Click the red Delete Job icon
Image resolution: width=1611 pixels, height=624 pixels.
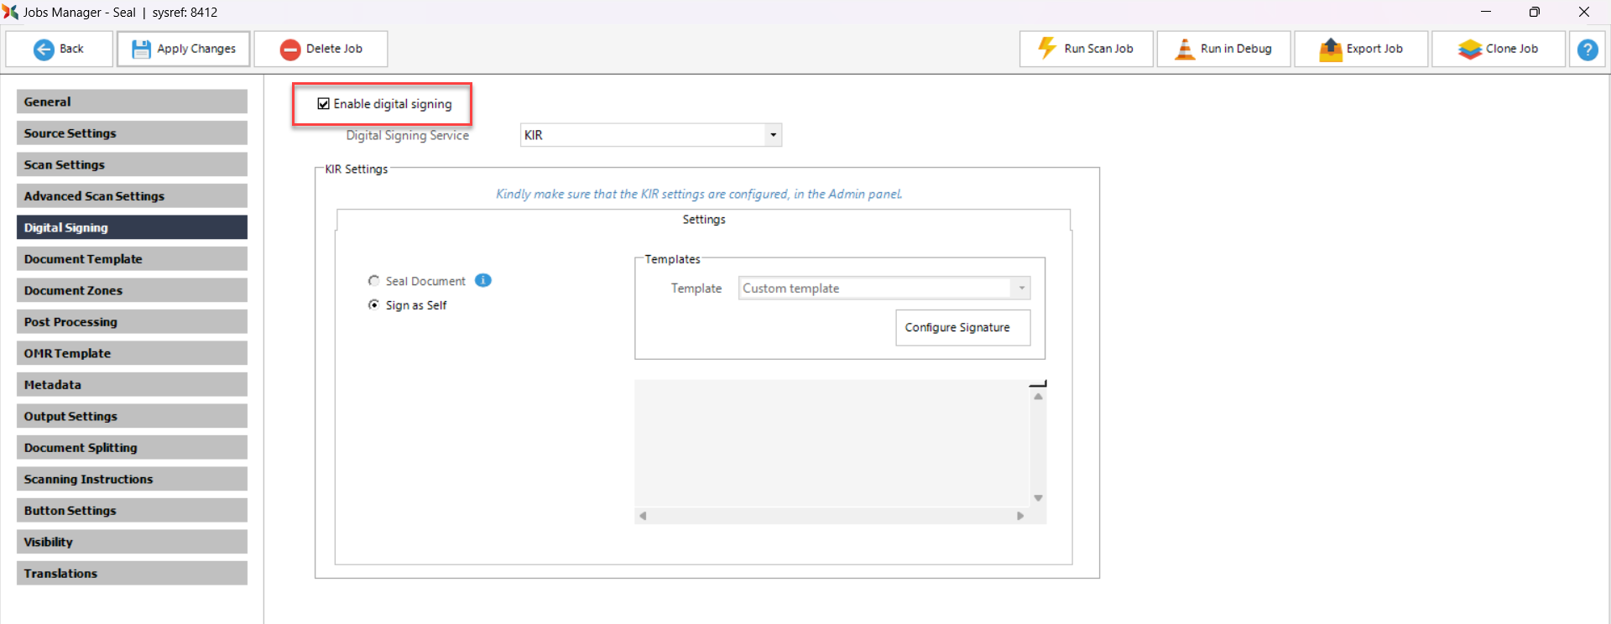point(290,49)
